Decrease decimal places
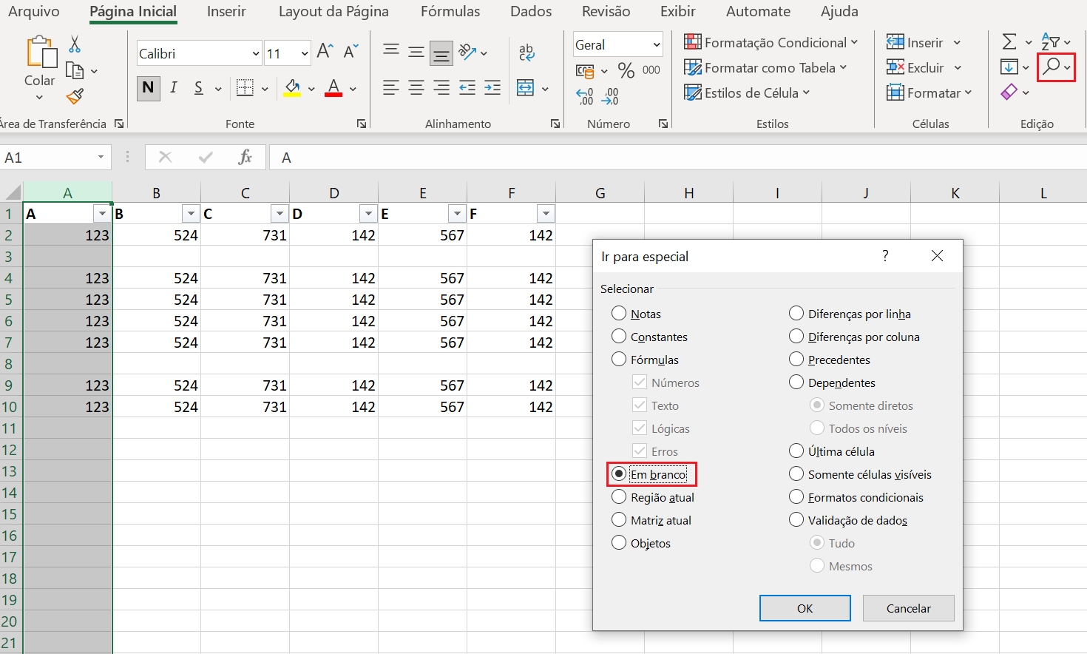The height and width of the screenshot is (654, 1087). coord(611,96)
